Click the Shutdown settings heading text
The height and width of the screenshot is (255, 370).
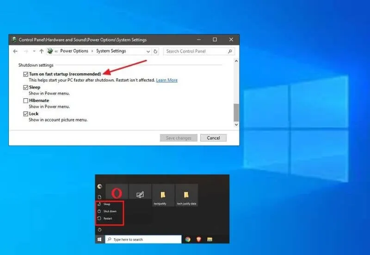click(36, 65)
